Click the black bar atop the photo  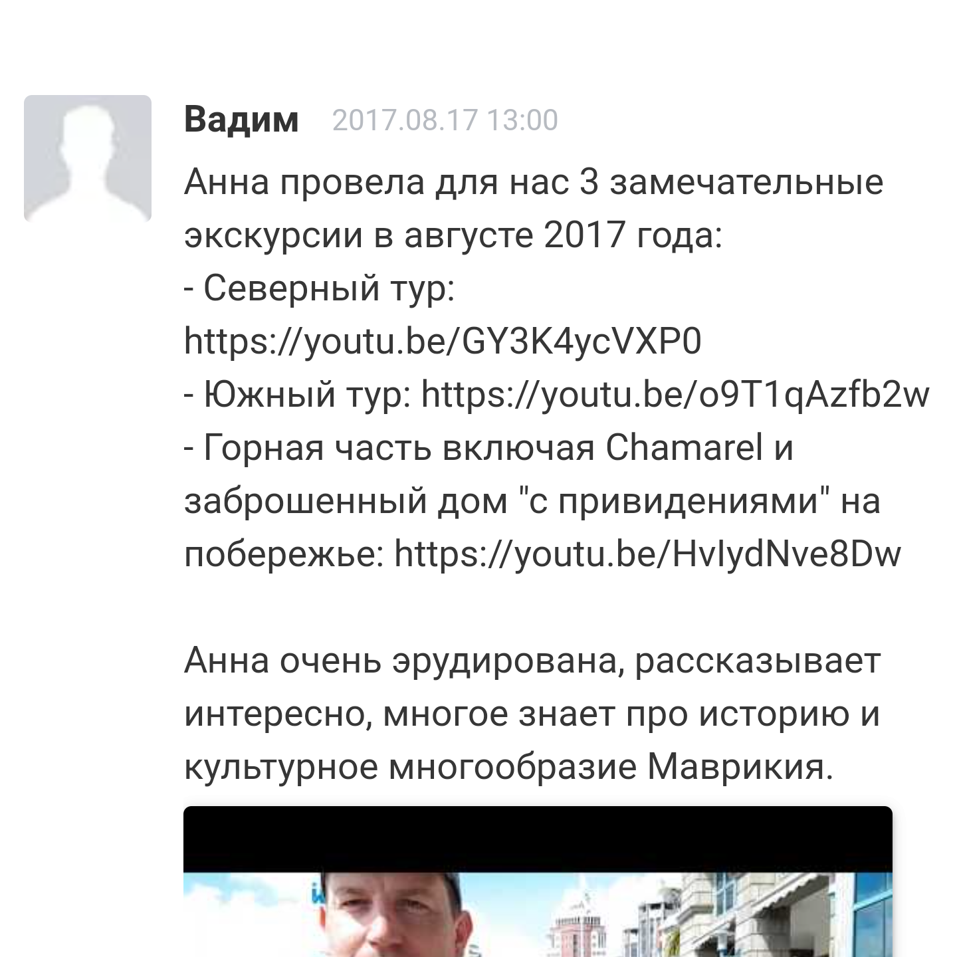click(538, 837)
